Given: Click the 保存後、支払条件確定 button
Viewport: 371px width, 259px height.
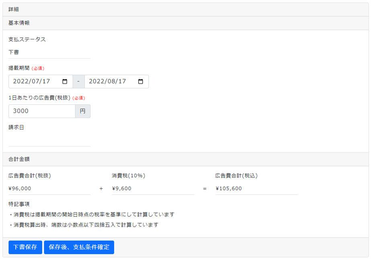Looking at the screenshot, I should [79, 247].
